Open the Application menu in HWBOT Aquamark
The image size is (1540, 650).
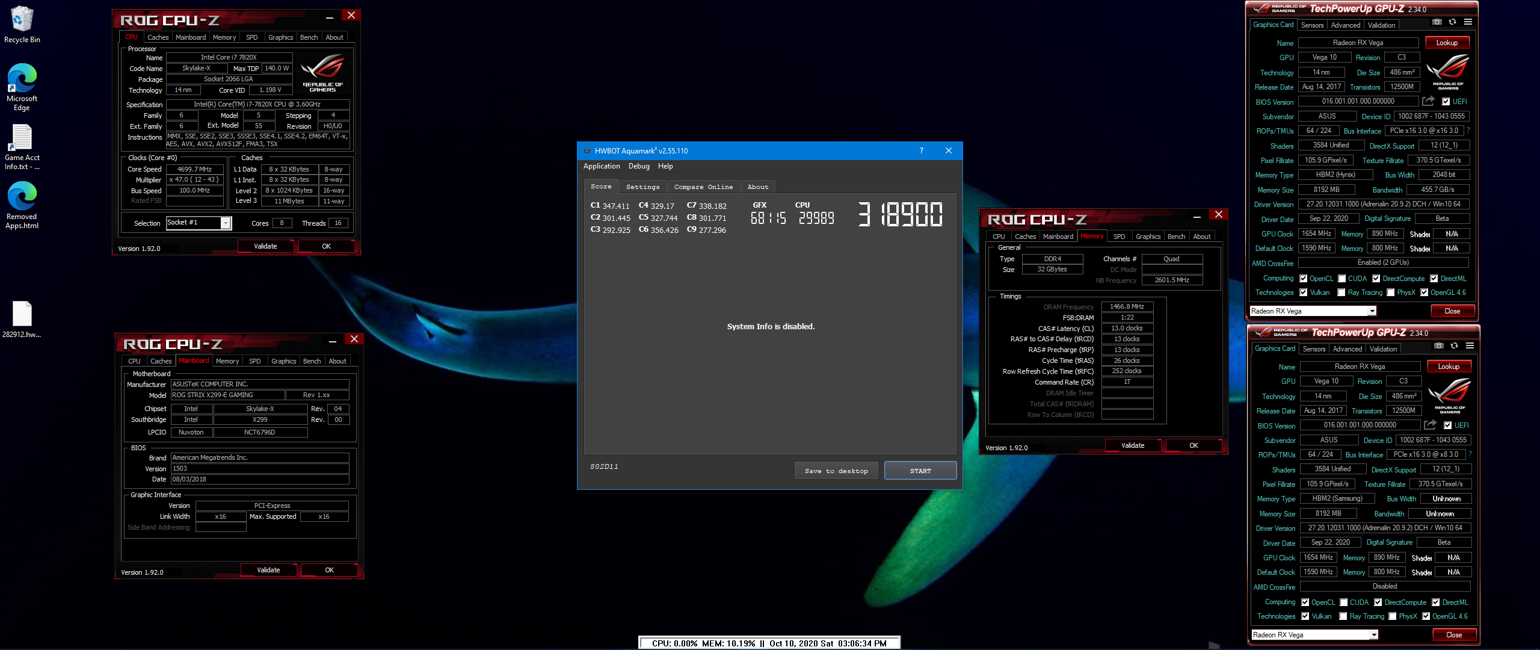pos(602,166)
